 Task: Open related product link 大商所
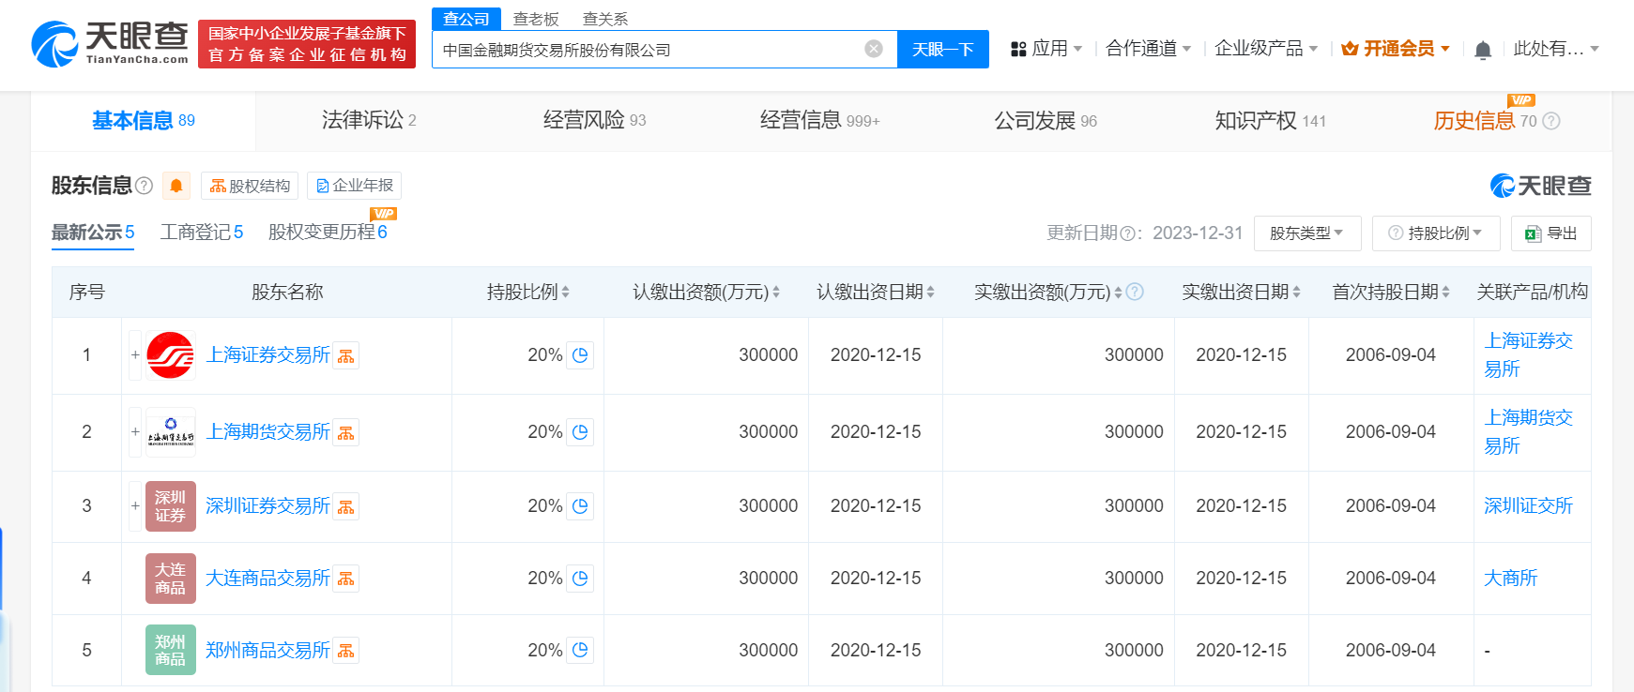[1510, 578]
